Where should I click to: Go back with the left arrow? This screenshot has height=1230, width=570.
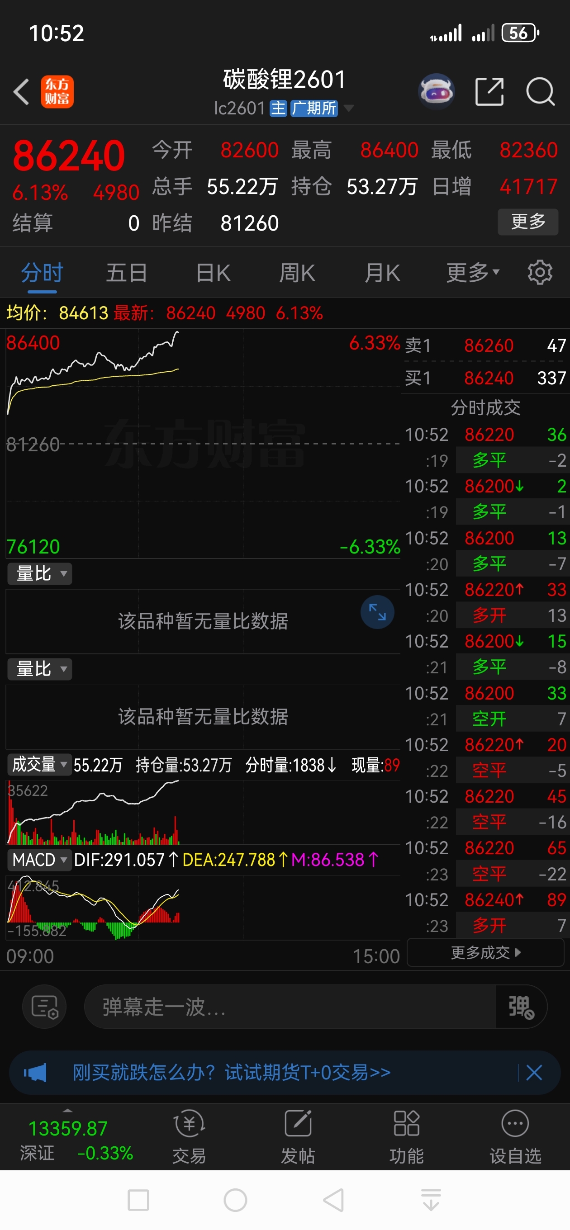[22, 92]
